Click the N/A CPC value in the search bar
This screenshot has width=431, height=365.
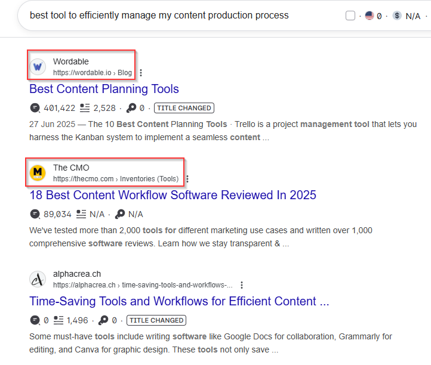pos(413,16)
